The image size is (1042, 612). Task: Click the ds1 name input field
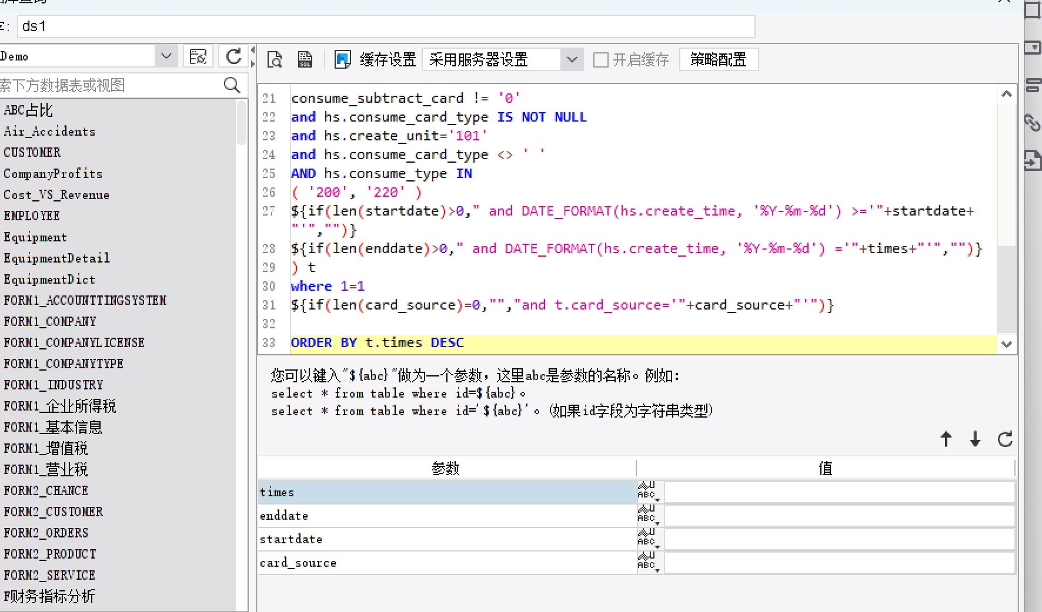(x=386, y=26)
